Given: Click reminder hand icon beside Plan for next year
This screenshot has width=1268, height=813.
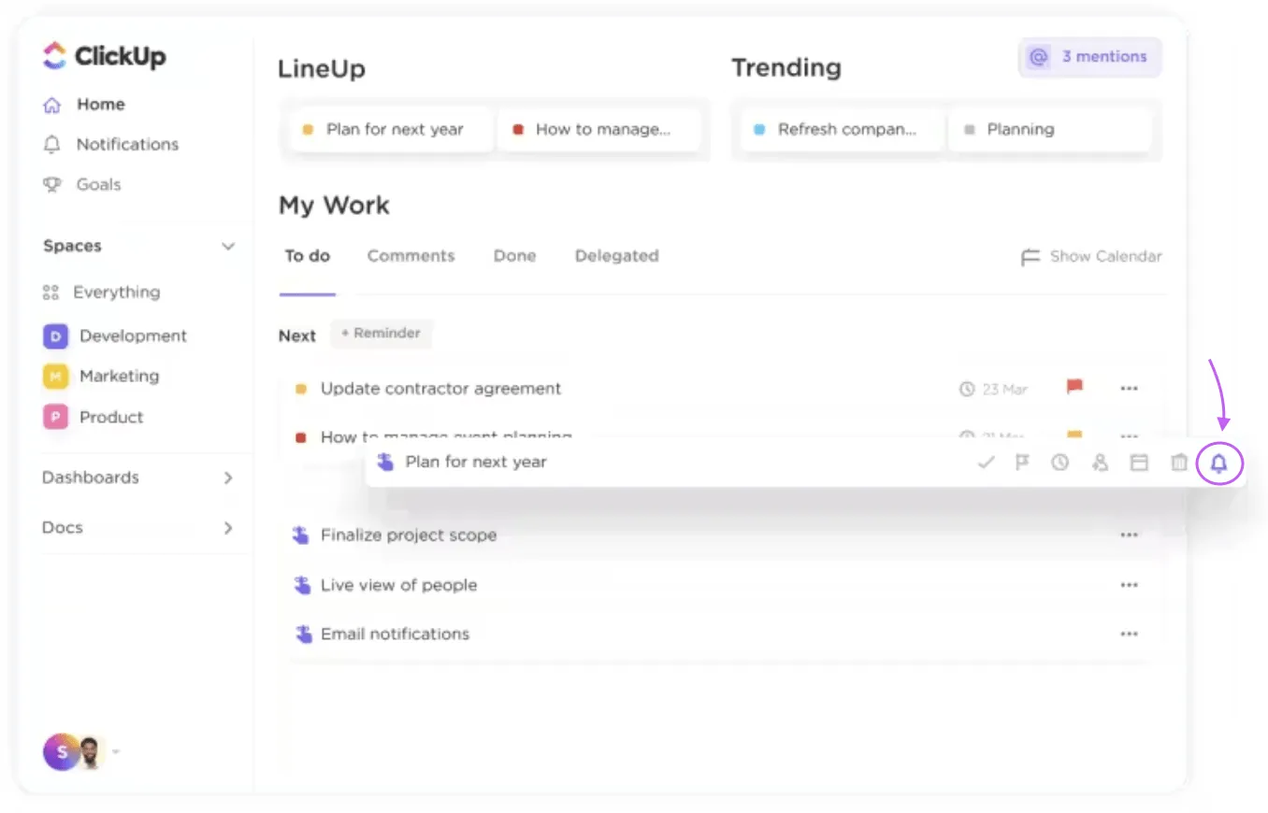Looking at the screenshot, I should point(384,462).
